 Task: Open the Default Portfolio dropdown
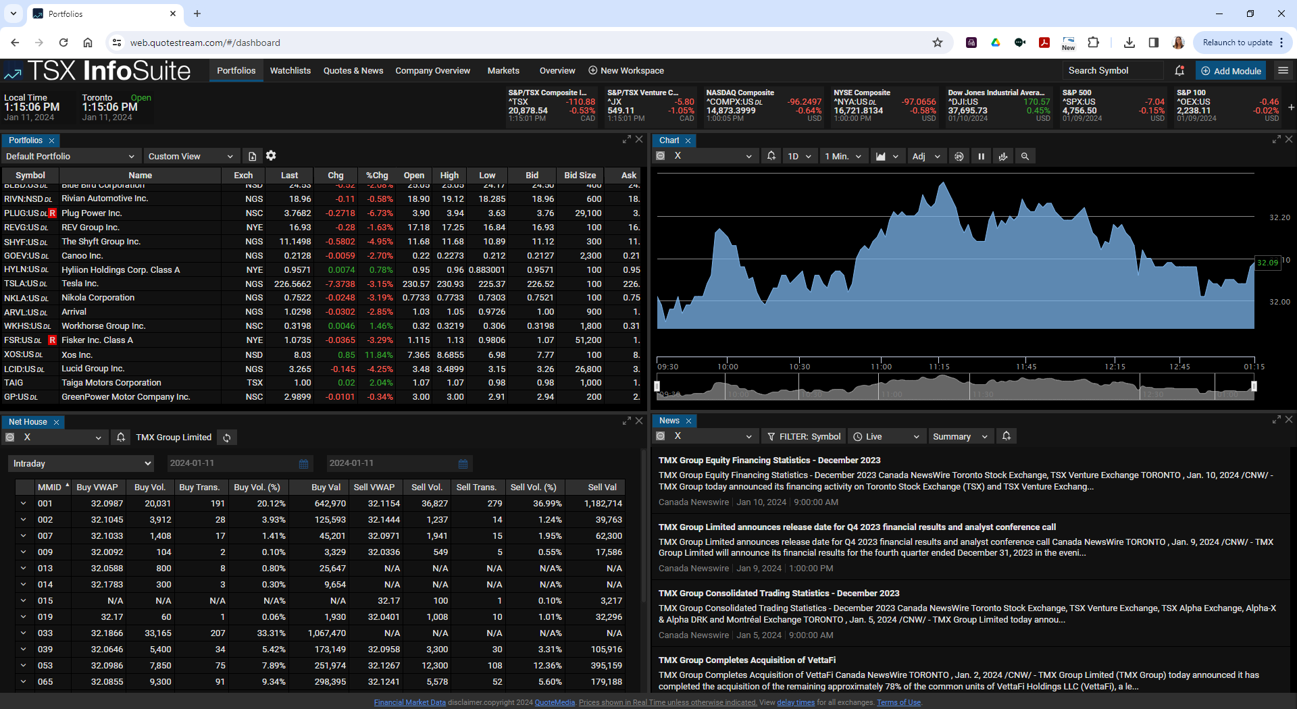(70, 156)
